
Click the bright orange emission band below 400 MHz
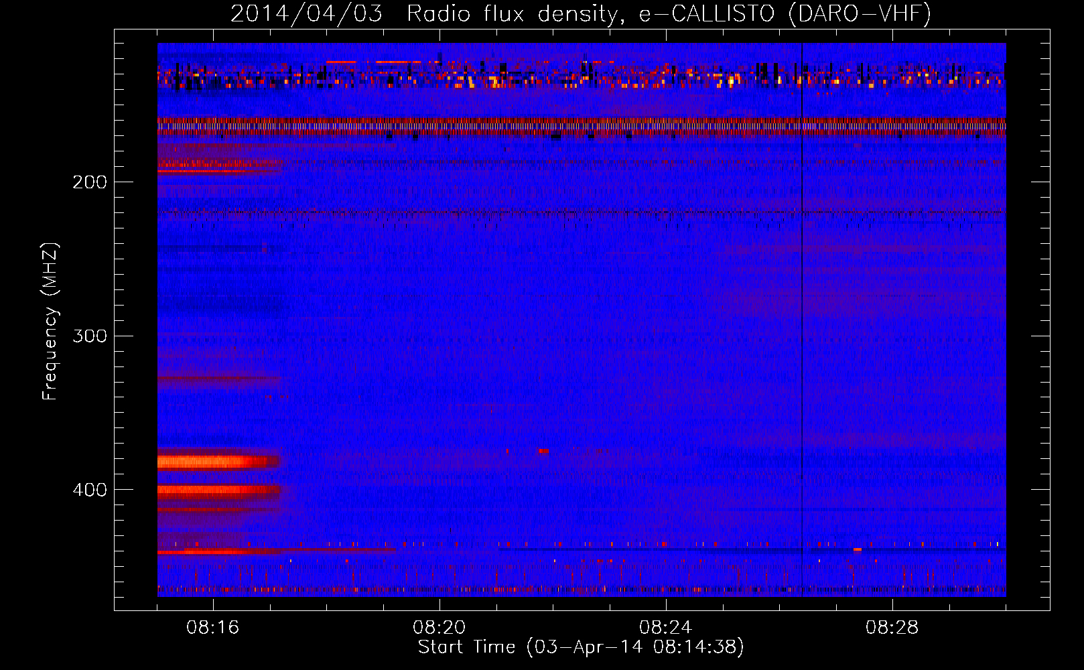click(218, 462)
